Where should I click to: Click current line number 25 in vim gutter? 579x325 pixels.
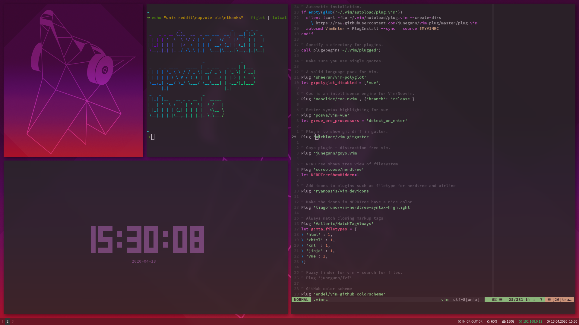pos(294,137)
